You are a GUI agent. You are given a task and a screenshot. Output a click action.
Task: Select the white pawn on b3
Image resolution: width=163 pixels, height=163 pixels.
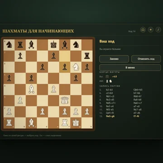coord(20,101)
